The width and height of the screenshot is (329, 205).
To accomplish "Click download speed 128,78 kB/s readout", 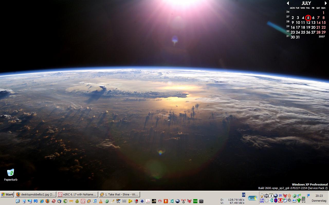I will 236,200.
